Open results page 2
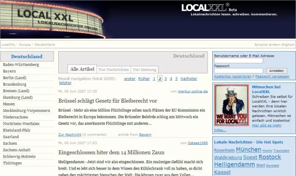Screen dimensions: 296x176 click(x=160, y=79)
